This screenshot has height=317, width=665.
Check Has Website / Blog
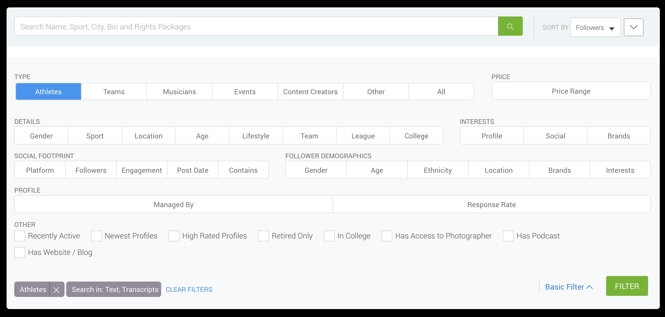tap(19, 252)
